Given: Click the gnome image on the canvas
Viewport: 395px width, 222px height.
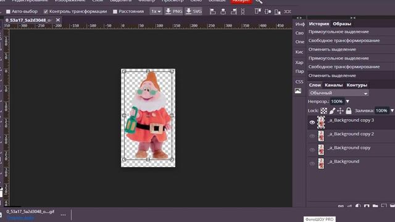Looking at the screenshot, I should pos(148,116).
